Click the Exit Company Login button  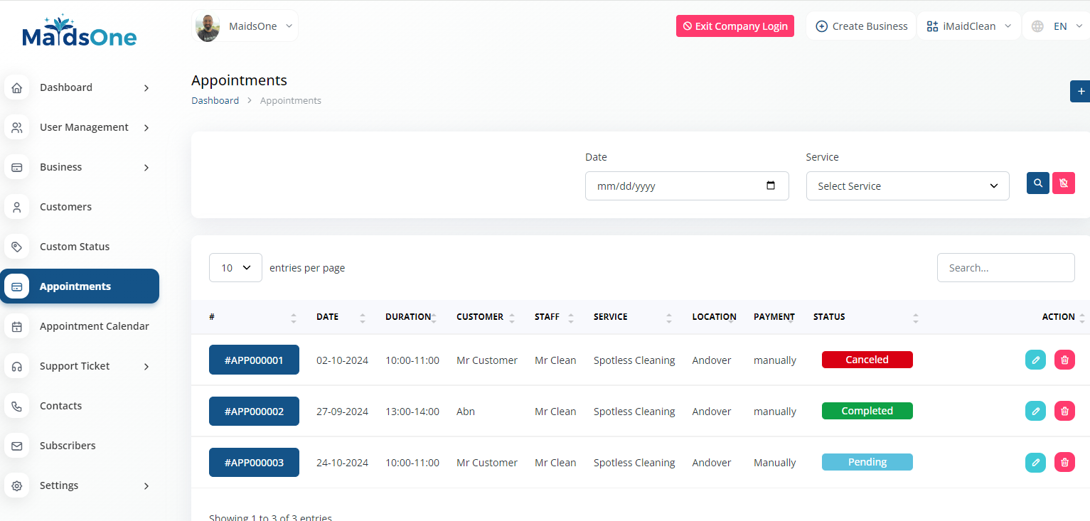(x=734, y=26)
